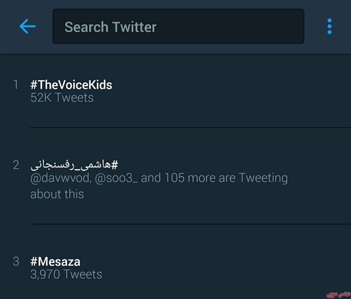This screenshot has height=299, width=351.
Task: Open the Persian #هاشمی_رفسنجانی hashtag trend
Action: coord(74,165)
